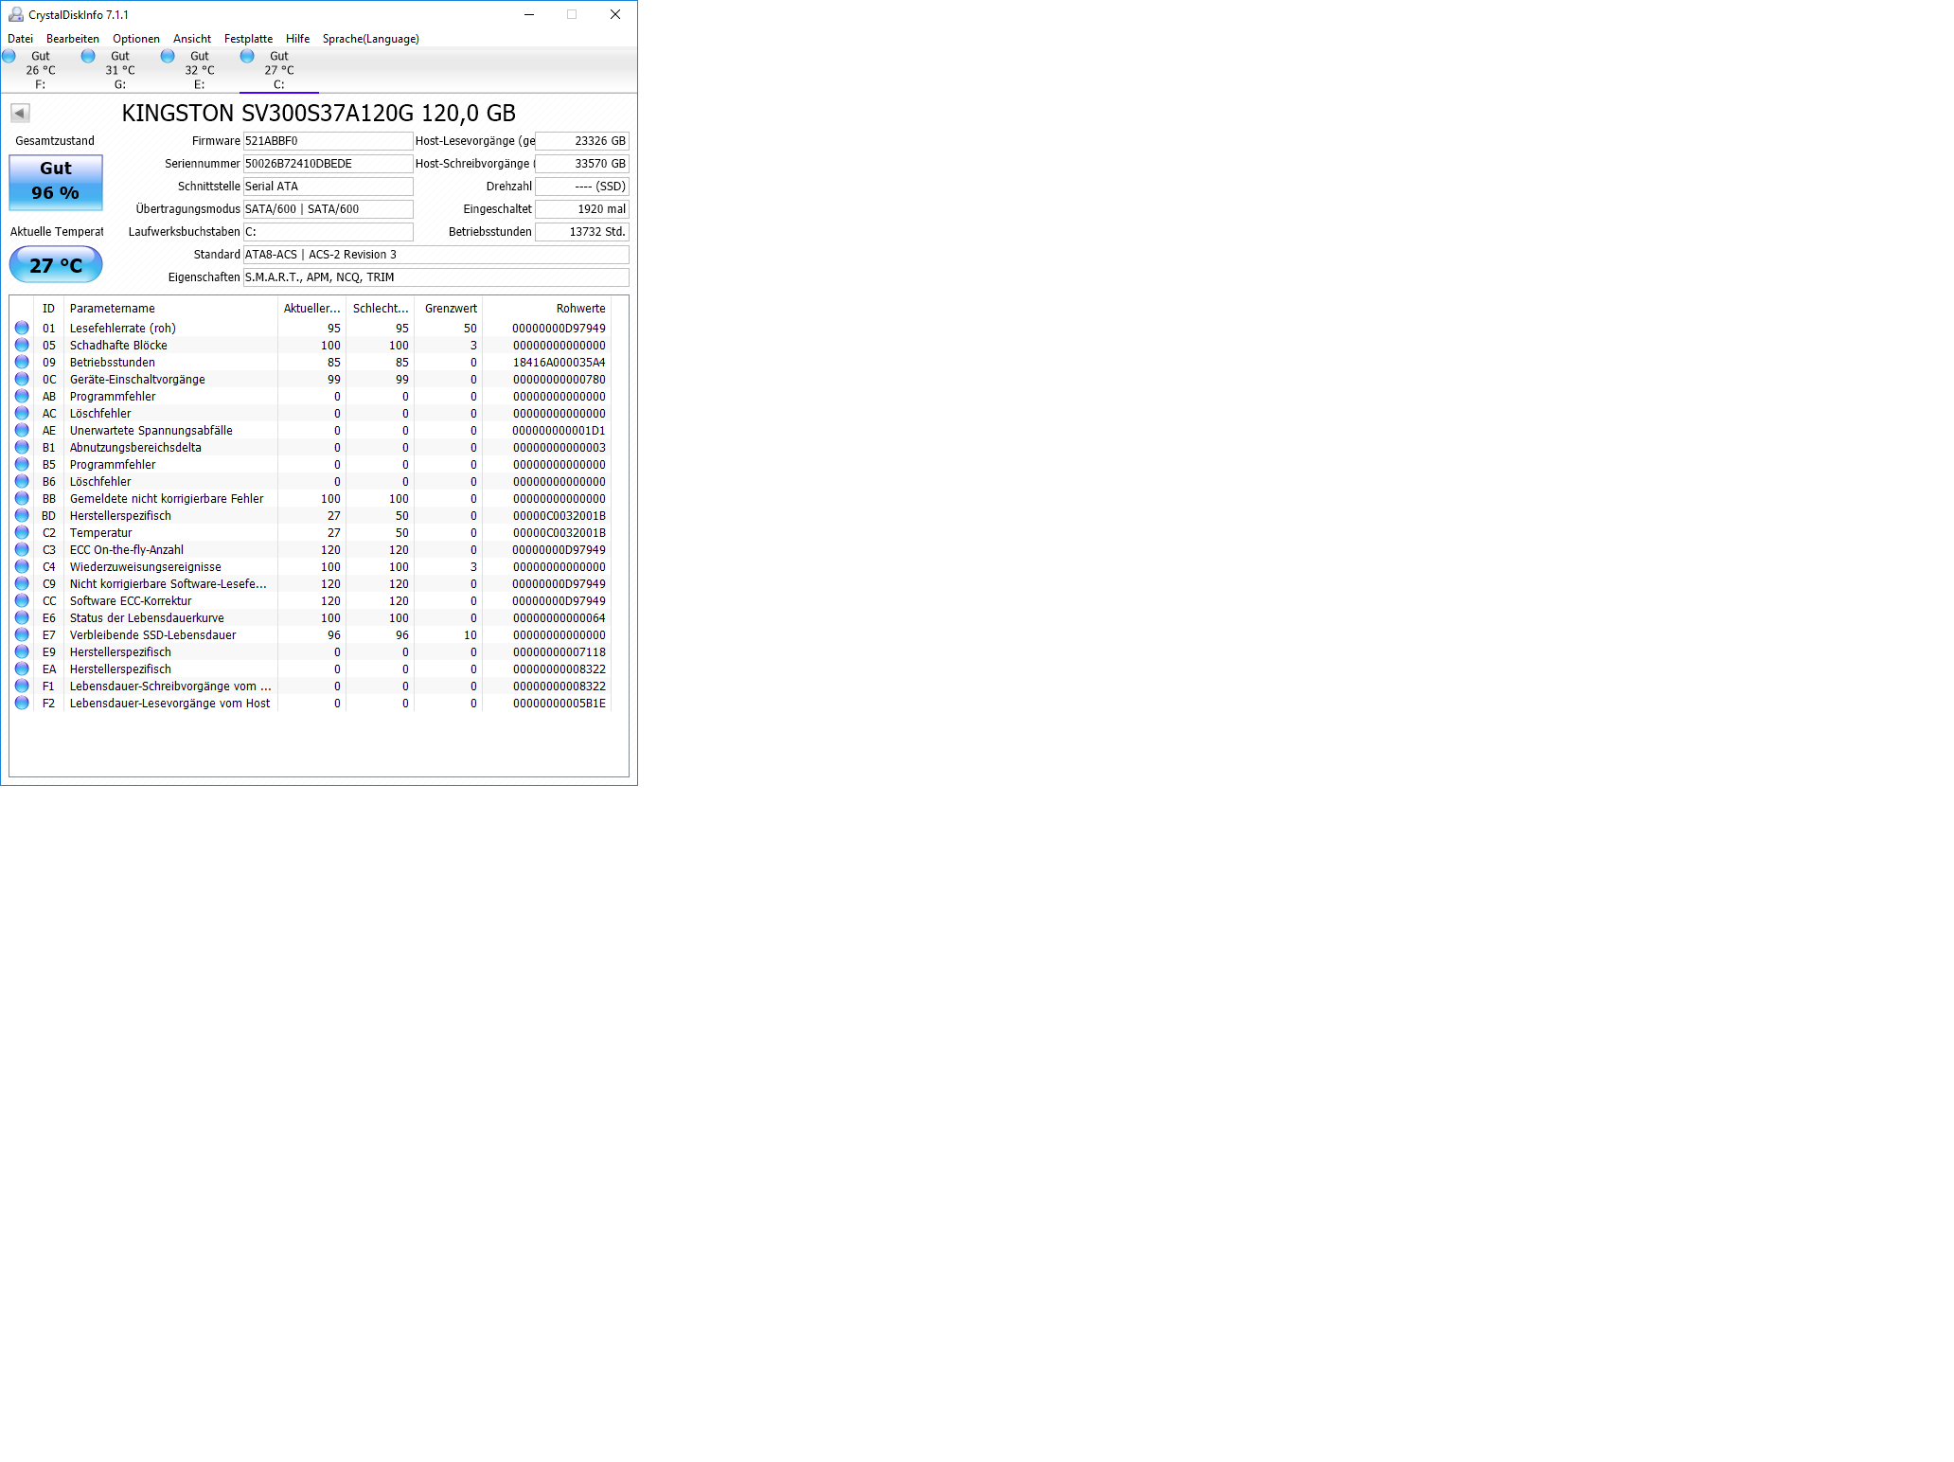Image resolution: width=1954 pixels, height=1462 pixels.
Task: Click the previous disk arrow button
Action: tap(20, 114)
